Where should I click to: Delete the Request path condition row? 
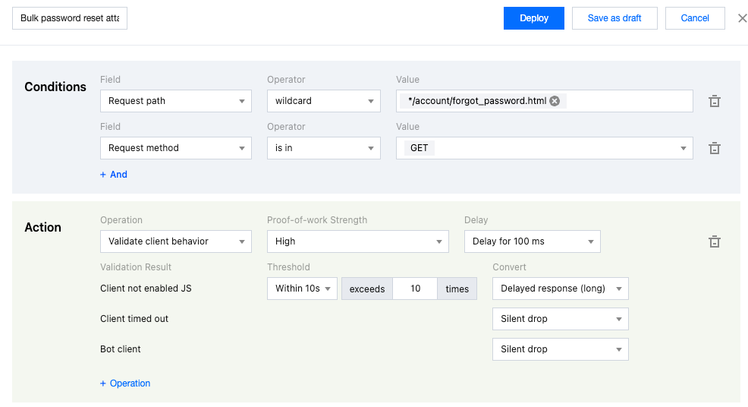pos(714,101)
